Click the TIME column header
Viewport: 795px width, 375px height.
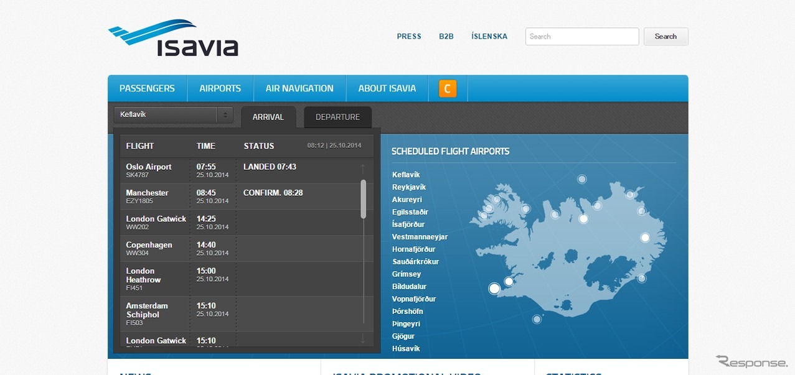tap(206, 146)
